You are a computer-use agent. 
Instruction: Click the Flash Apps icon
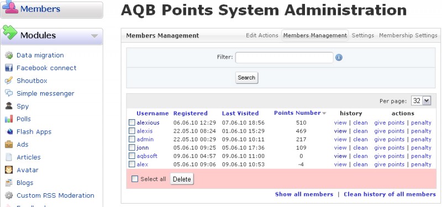[9, 131]
